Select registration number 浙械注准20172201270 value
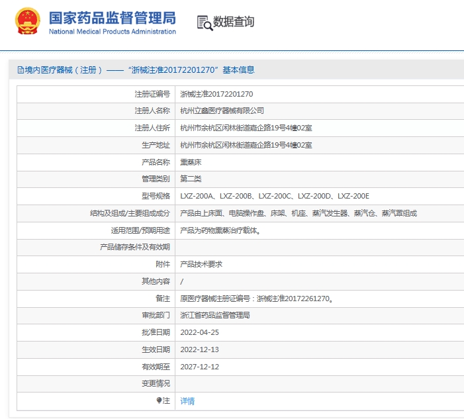 pyautogui.click(x=216, y=94)
